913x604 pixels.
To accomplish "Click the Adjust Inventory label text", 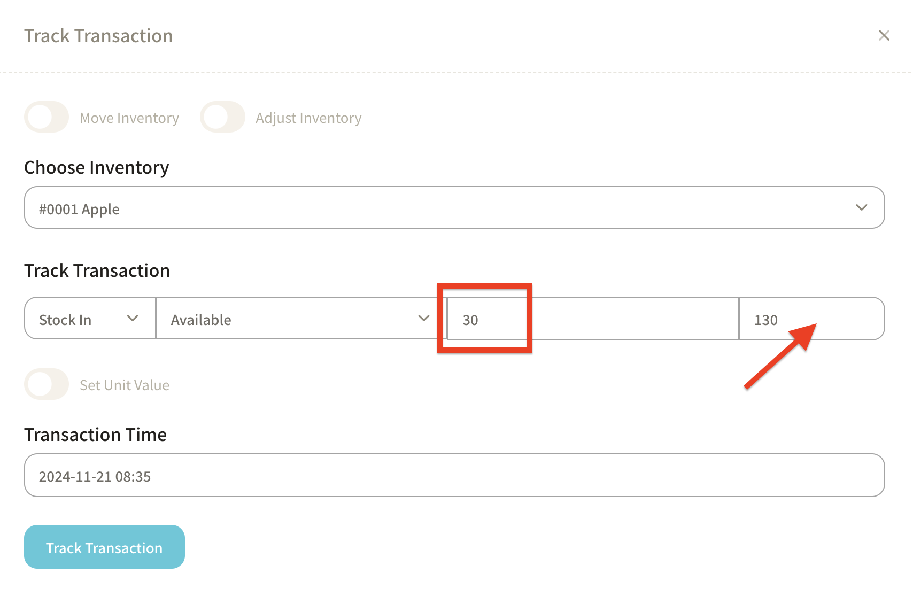I will (308, 118).
